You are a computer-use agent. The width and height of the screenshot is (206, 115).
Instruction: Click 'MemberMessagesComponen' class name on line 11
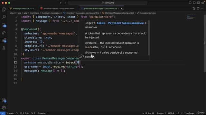click(x=61, y=58)
